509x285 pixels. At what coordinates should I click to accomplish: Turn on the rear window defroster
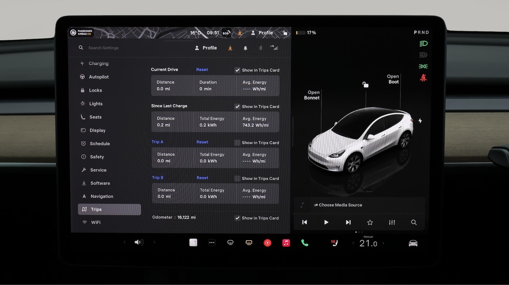(x=249, y=243)
